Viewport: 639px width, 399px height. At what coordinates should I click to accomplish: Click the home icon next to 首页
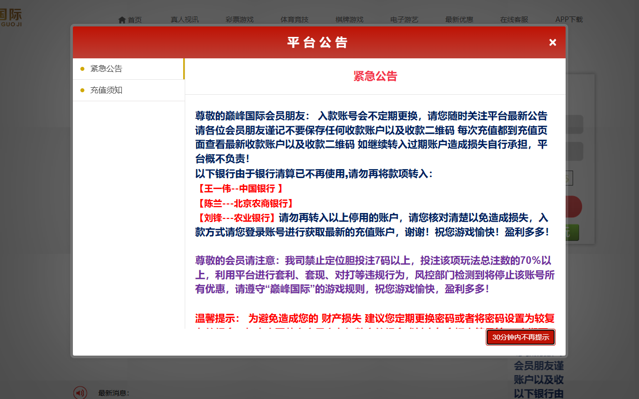[122, 20]
